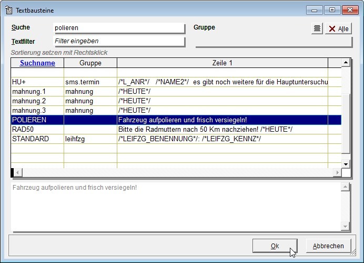Select the POLIEREN row

176,120
